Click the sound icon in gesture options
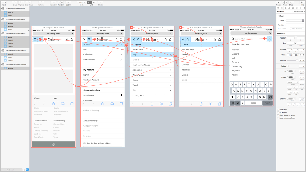The width and height of the screenshot is (306, 172). click(x=285, y=29)
